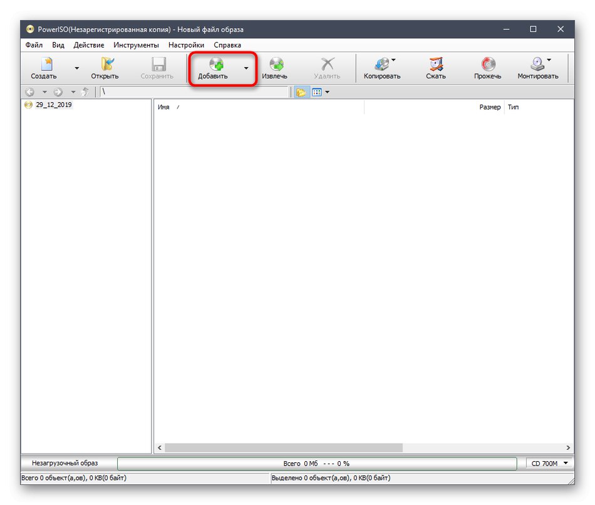The width and height of the screenshot is (595, 505).
Task: Open the Справка menu
Action: click(227, 45)
